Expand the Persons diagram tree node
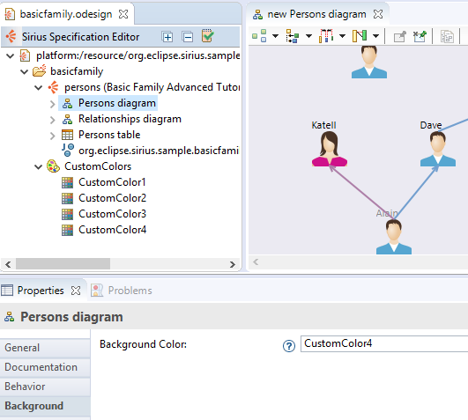 coord(53,104)
